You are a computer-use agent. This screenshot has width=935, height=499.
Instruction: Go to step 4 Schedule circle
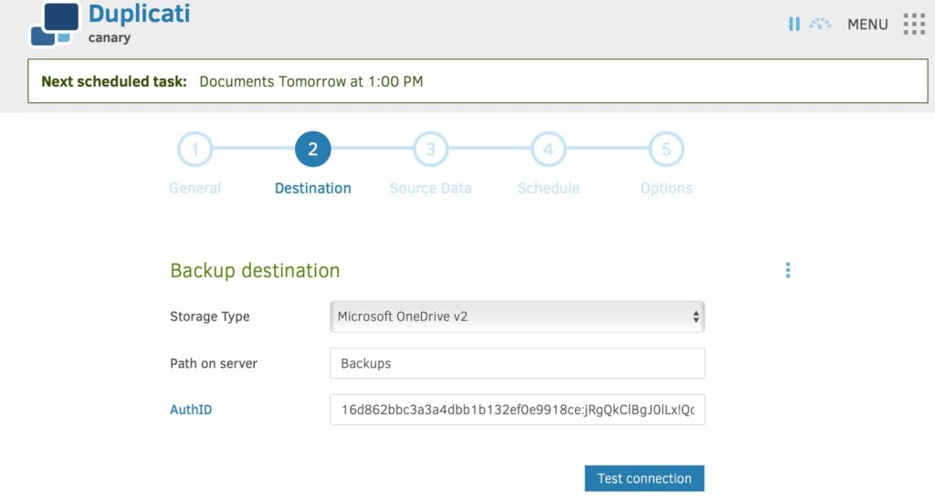pos(548,149)
